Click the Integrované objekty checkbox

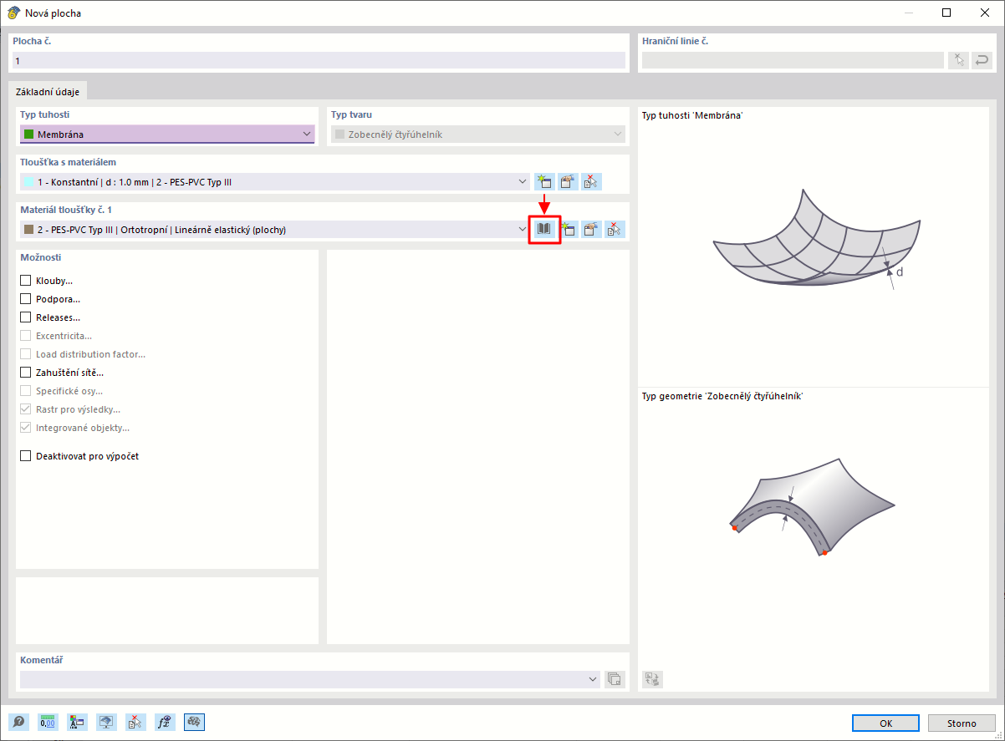[x=26, y=428]
